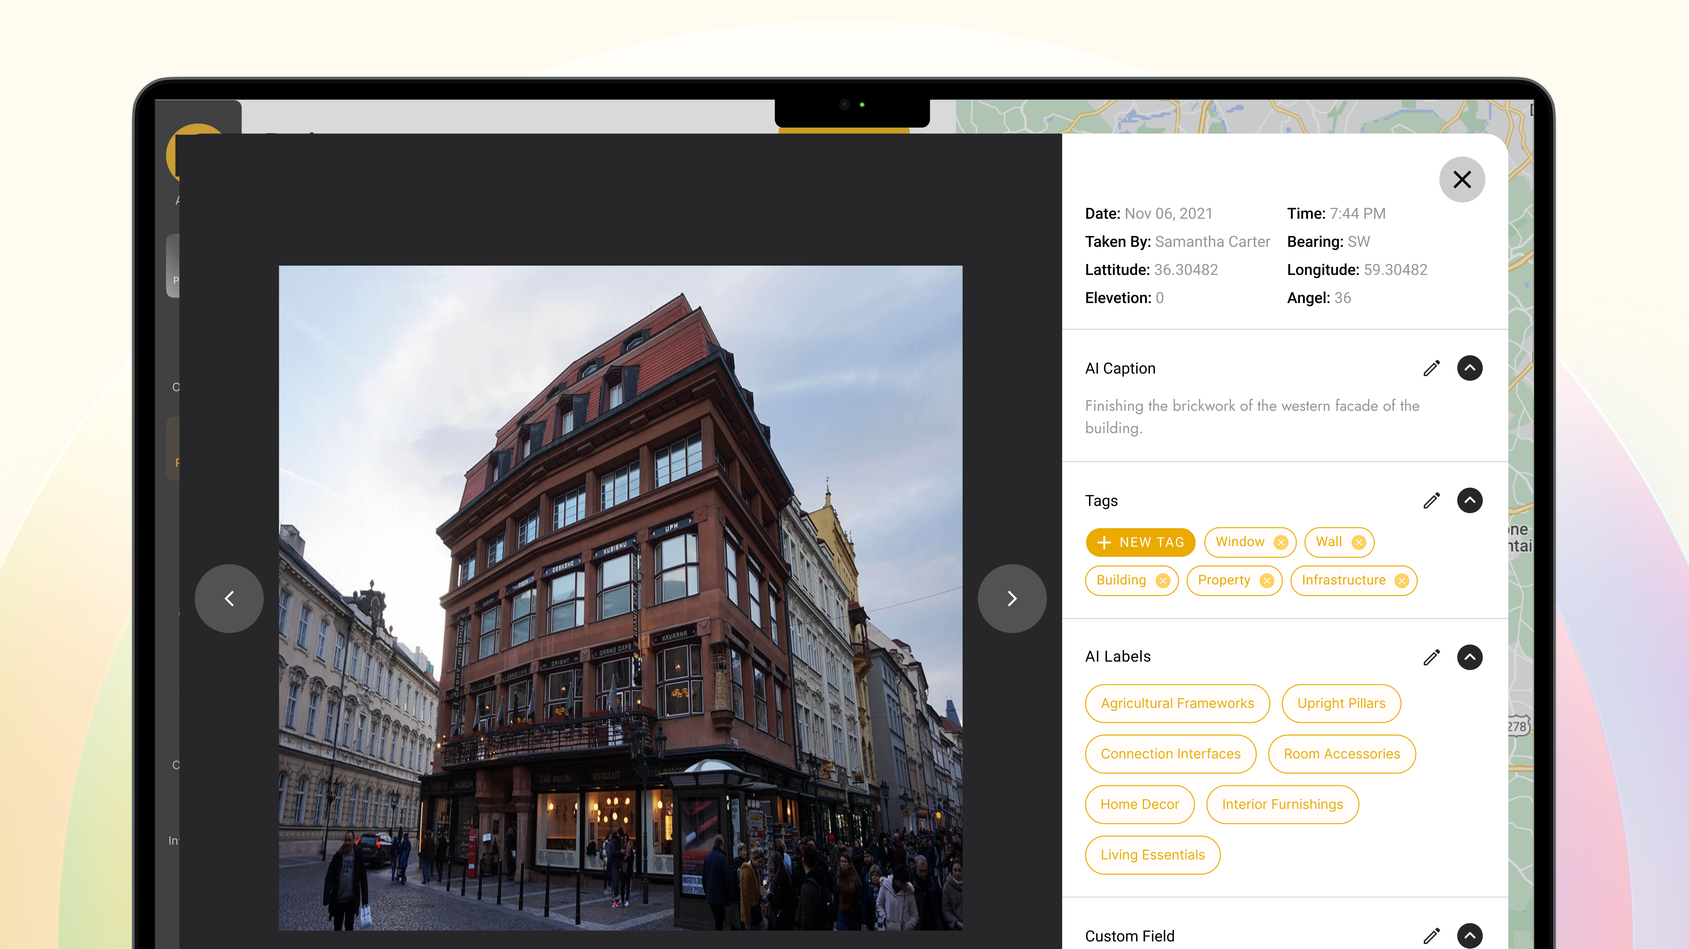Select the Agricultural Frameworks AI label
Screen dimensions: 1689x949
point(1177,703)
